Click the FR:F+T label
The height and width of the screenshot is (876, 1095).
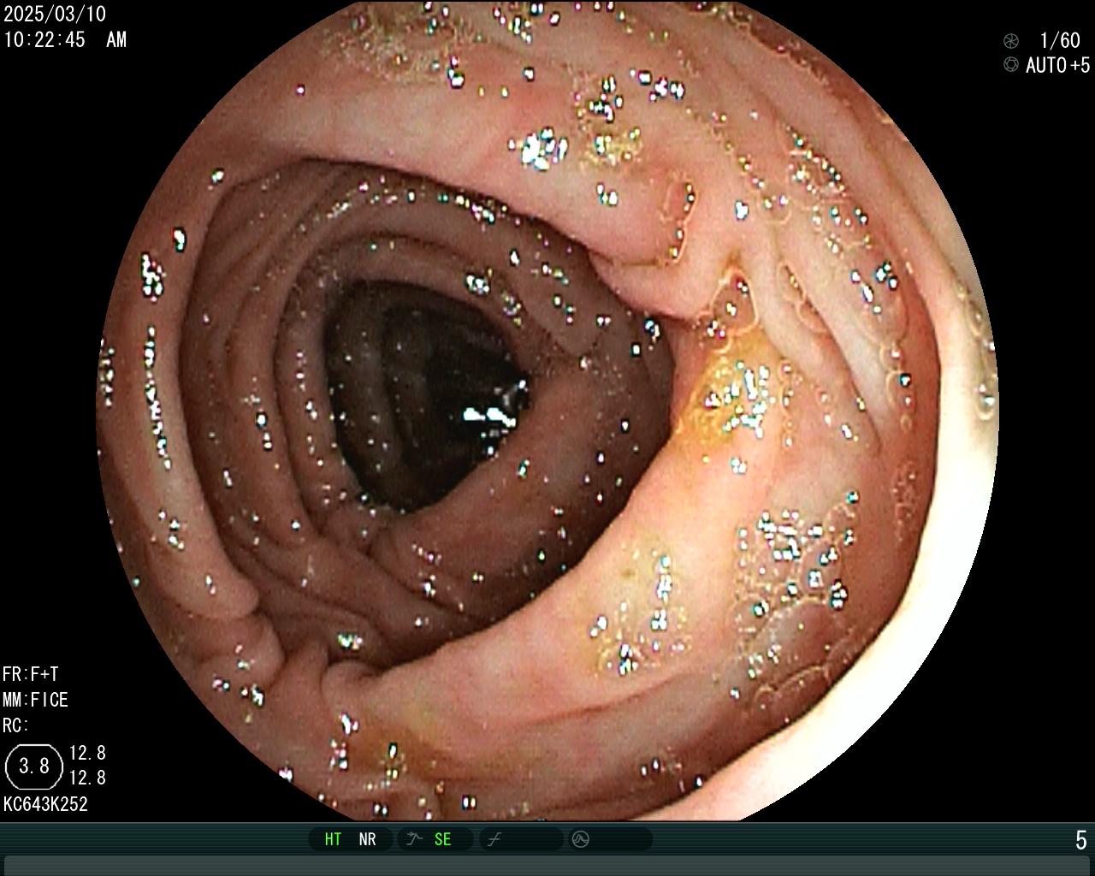pos(31,674)
